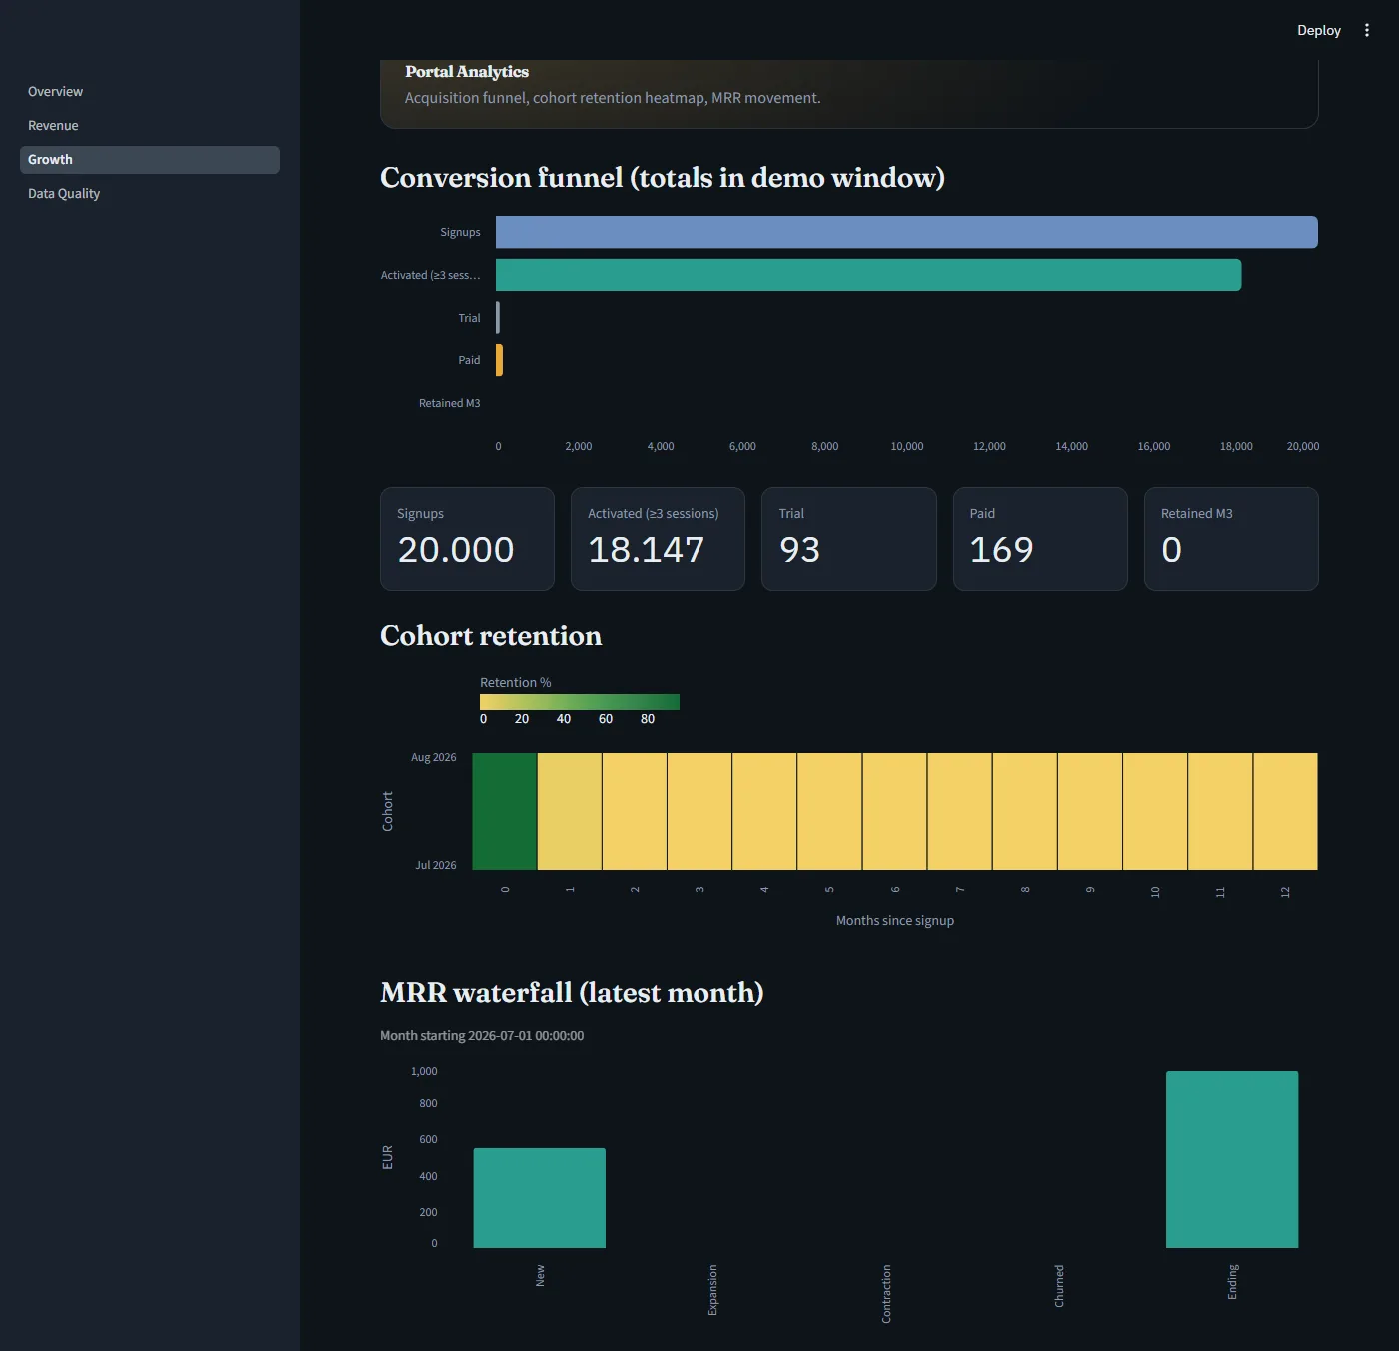This screenshot has height=1351, width=1399.
Task: Click the Retained M3 0 metric value
Action: pyautogui.click(x=1171, y=550)
